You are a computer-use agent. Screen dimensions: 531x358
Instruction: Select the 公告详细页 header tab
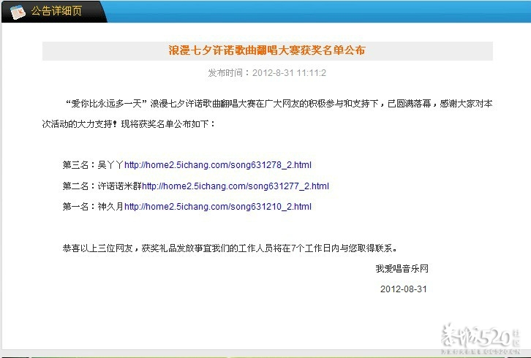(x=54, y=12)
